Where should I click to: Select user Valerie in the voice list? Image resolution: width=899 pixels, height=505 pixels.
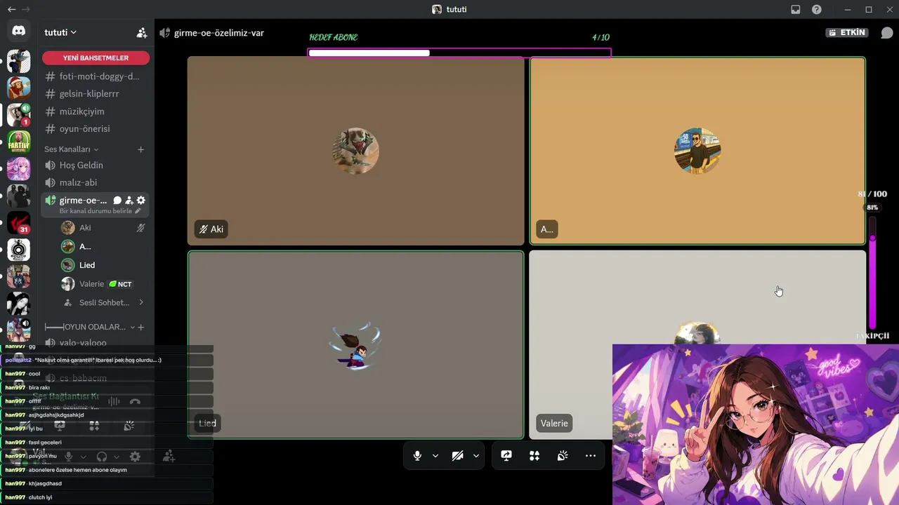click(103, 284)
